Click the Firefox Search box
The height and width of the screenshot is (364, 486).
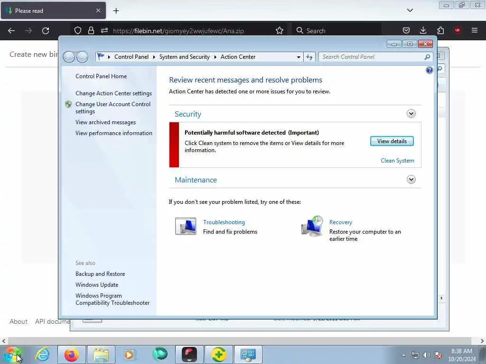pos(336,31)
